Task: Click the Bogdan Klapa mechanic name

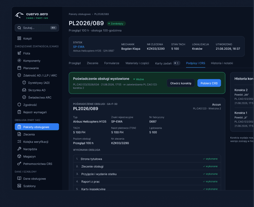Action: tap(131, 49)
